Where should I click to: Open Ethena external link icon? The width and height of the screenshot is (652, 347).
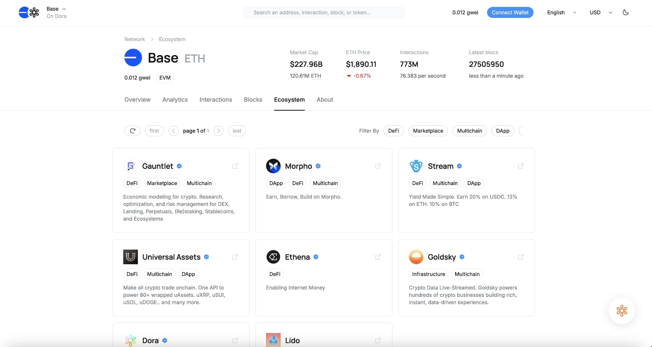(378, 257)
